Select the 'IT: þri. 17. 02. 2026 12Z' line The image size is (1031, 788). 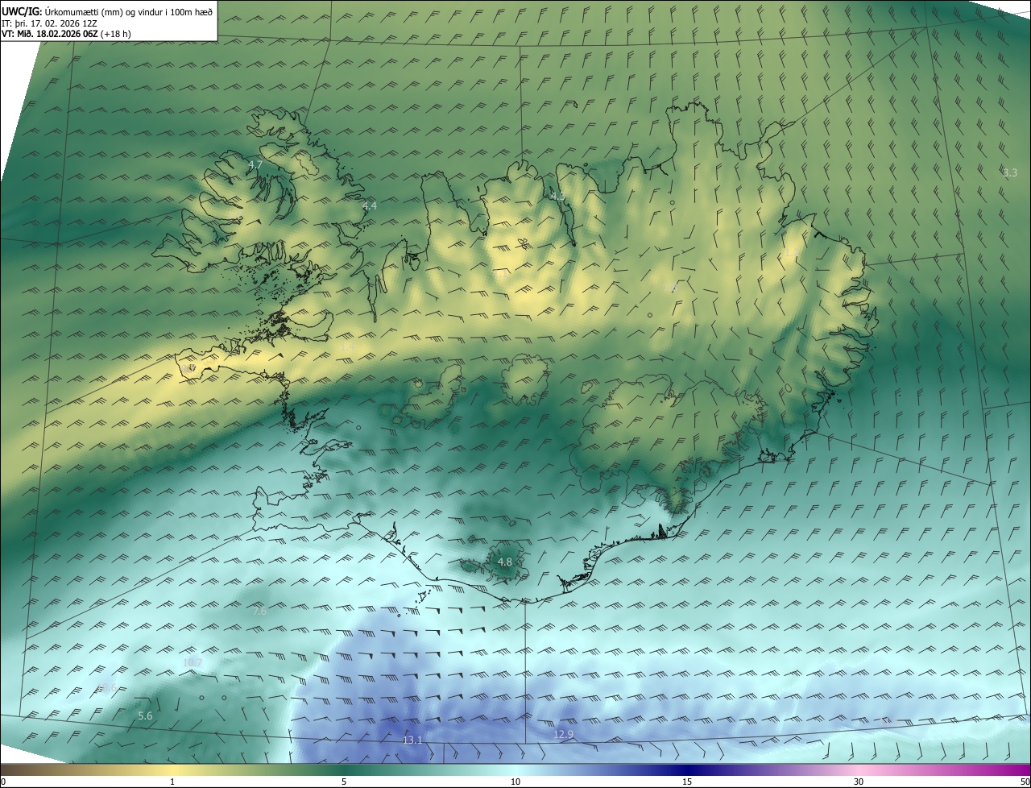point(49,23)
